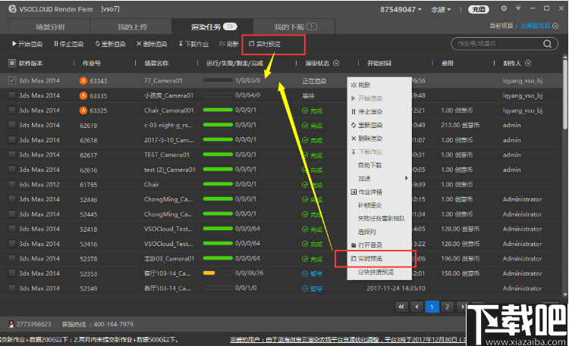Click 开始渲染 play button in toolbar
This screenshot has height=346, width=569.
click(27, 44)
